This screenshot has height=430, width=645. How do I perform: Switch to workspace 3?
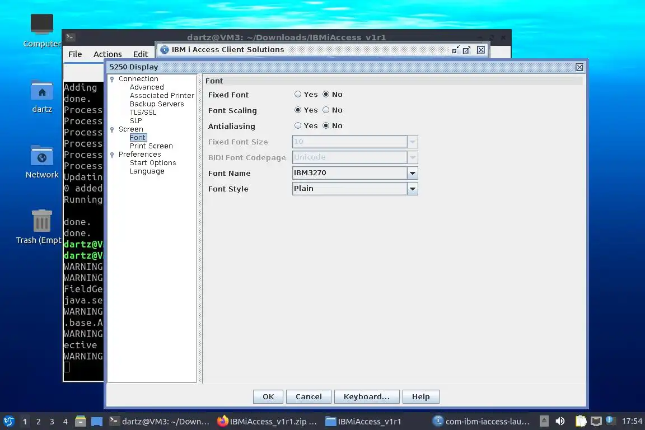52,422
